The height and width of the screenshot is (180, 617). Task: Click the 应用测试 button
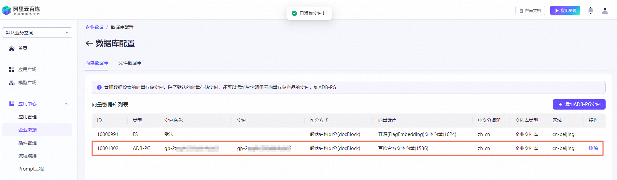point(565,11)
